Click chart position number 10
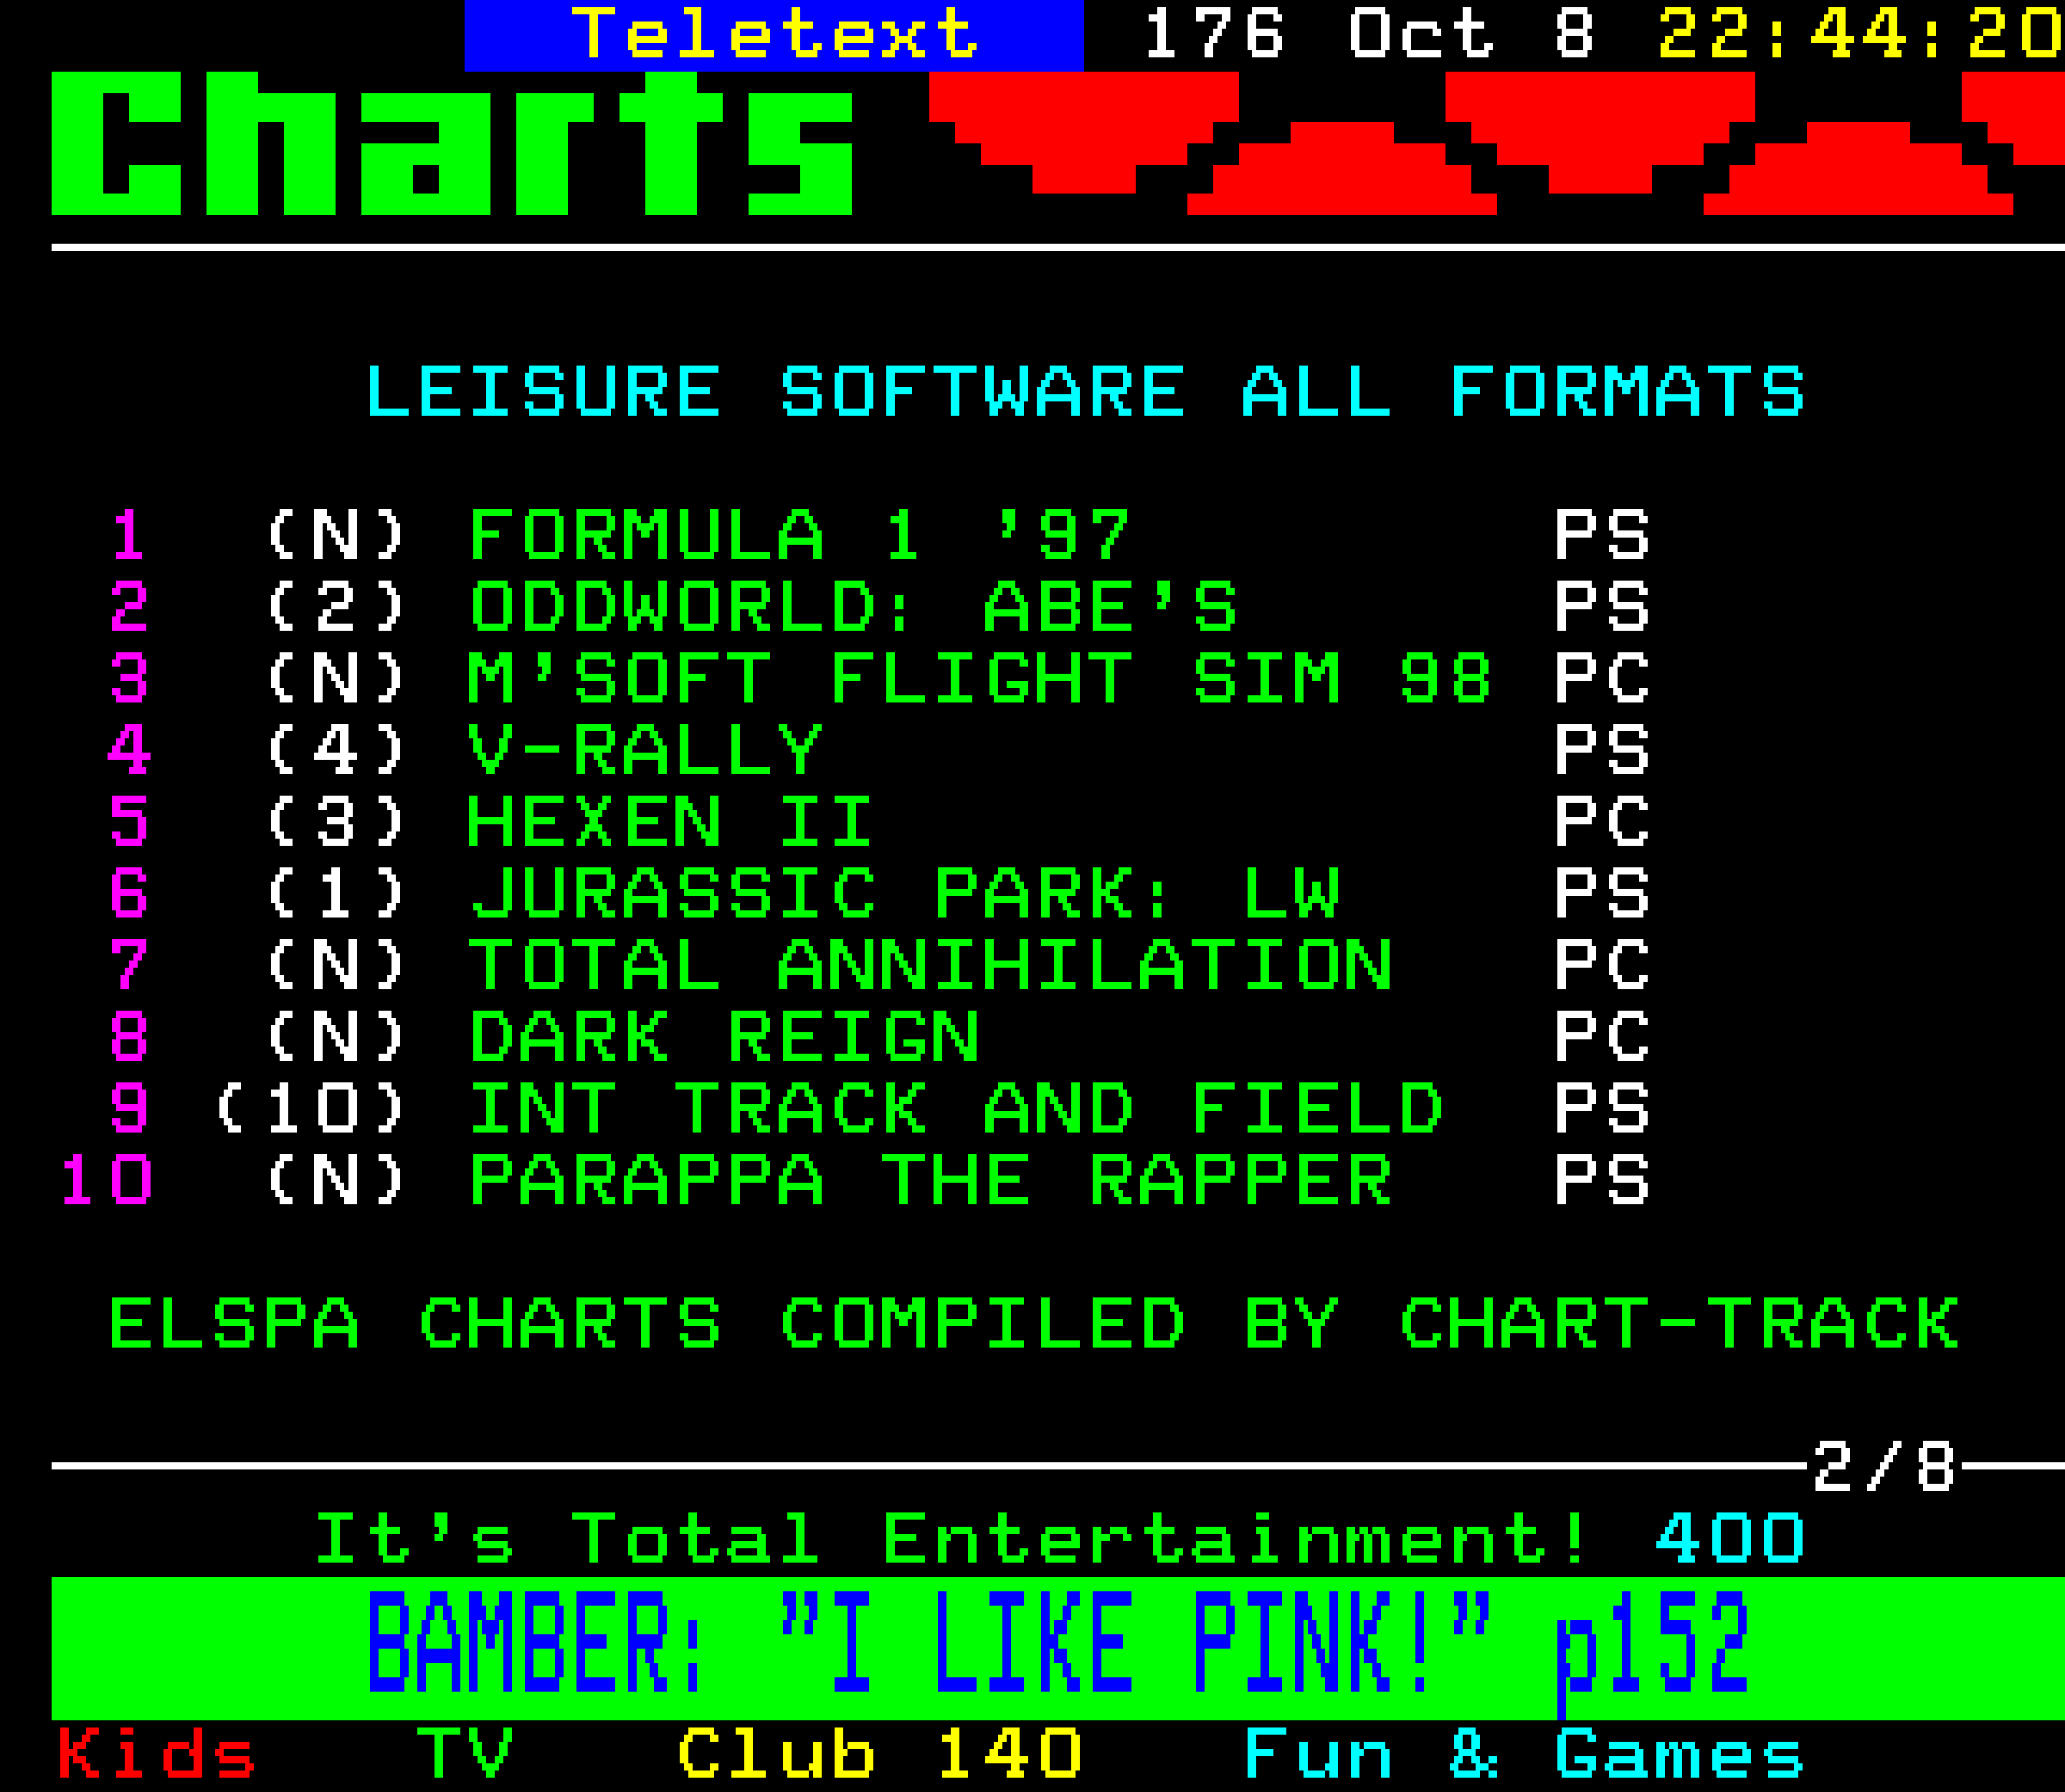Image resolution: width=2065 pixels, height=1792 pixels. click(106, 1180)
